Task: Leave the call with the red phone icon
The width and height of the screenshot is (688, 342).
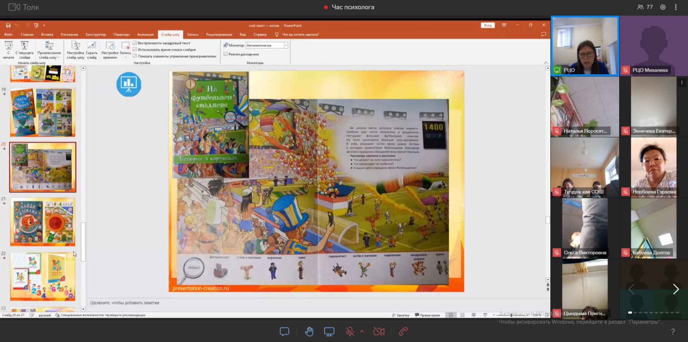Action: [x=403, y=332]
